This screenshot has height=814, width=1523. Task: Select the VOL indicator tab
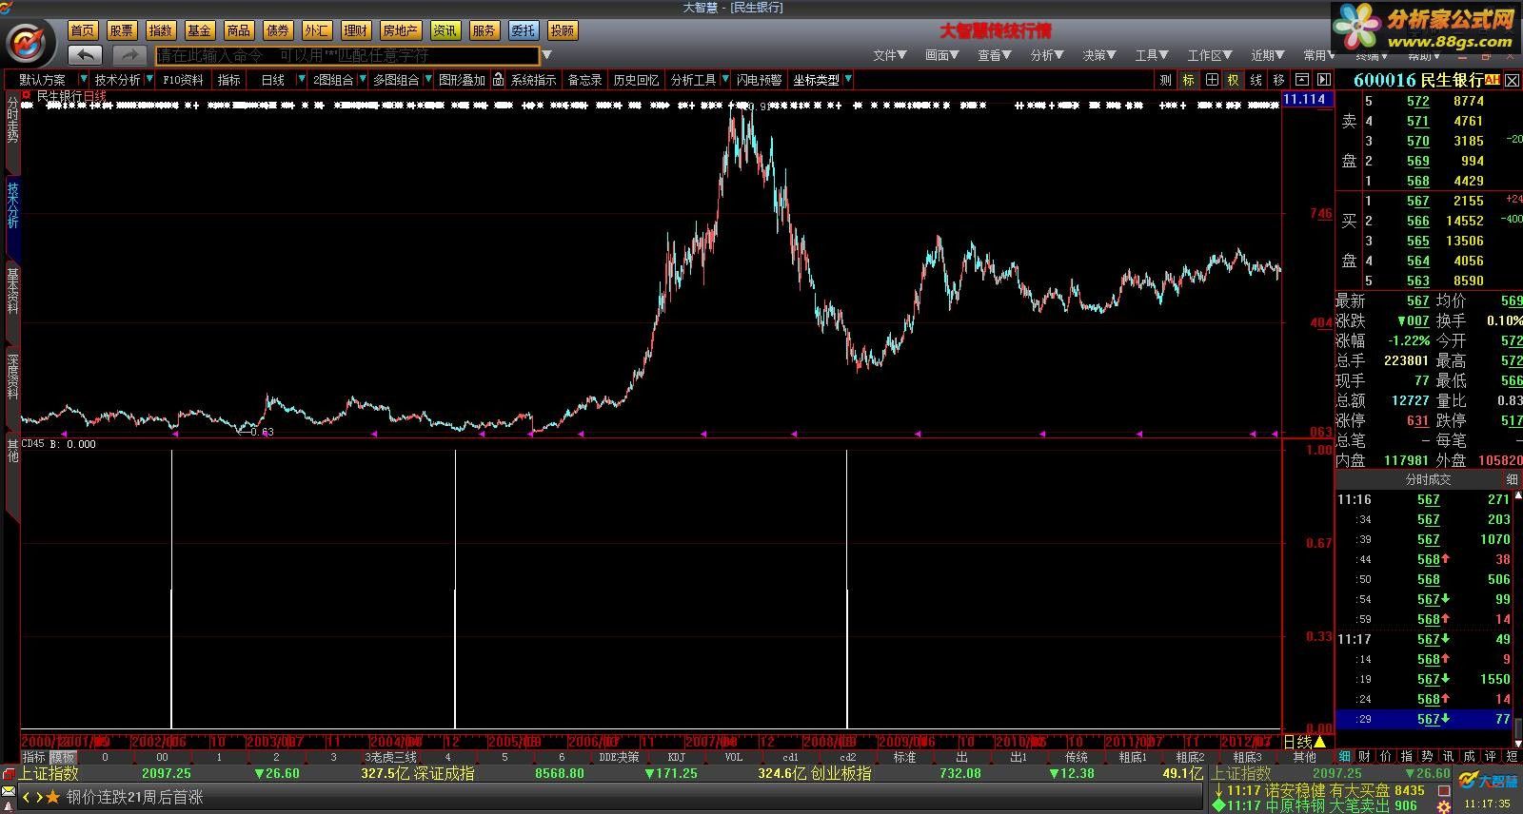(x=734, y=757)
